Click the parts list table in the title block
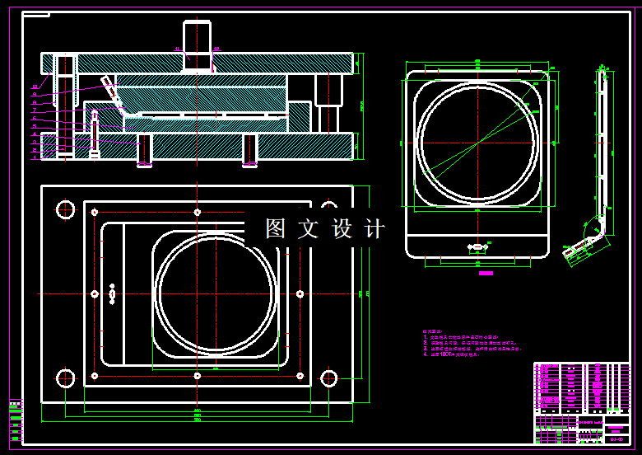The width and height of the screenshot is (642, 455). 582,387
